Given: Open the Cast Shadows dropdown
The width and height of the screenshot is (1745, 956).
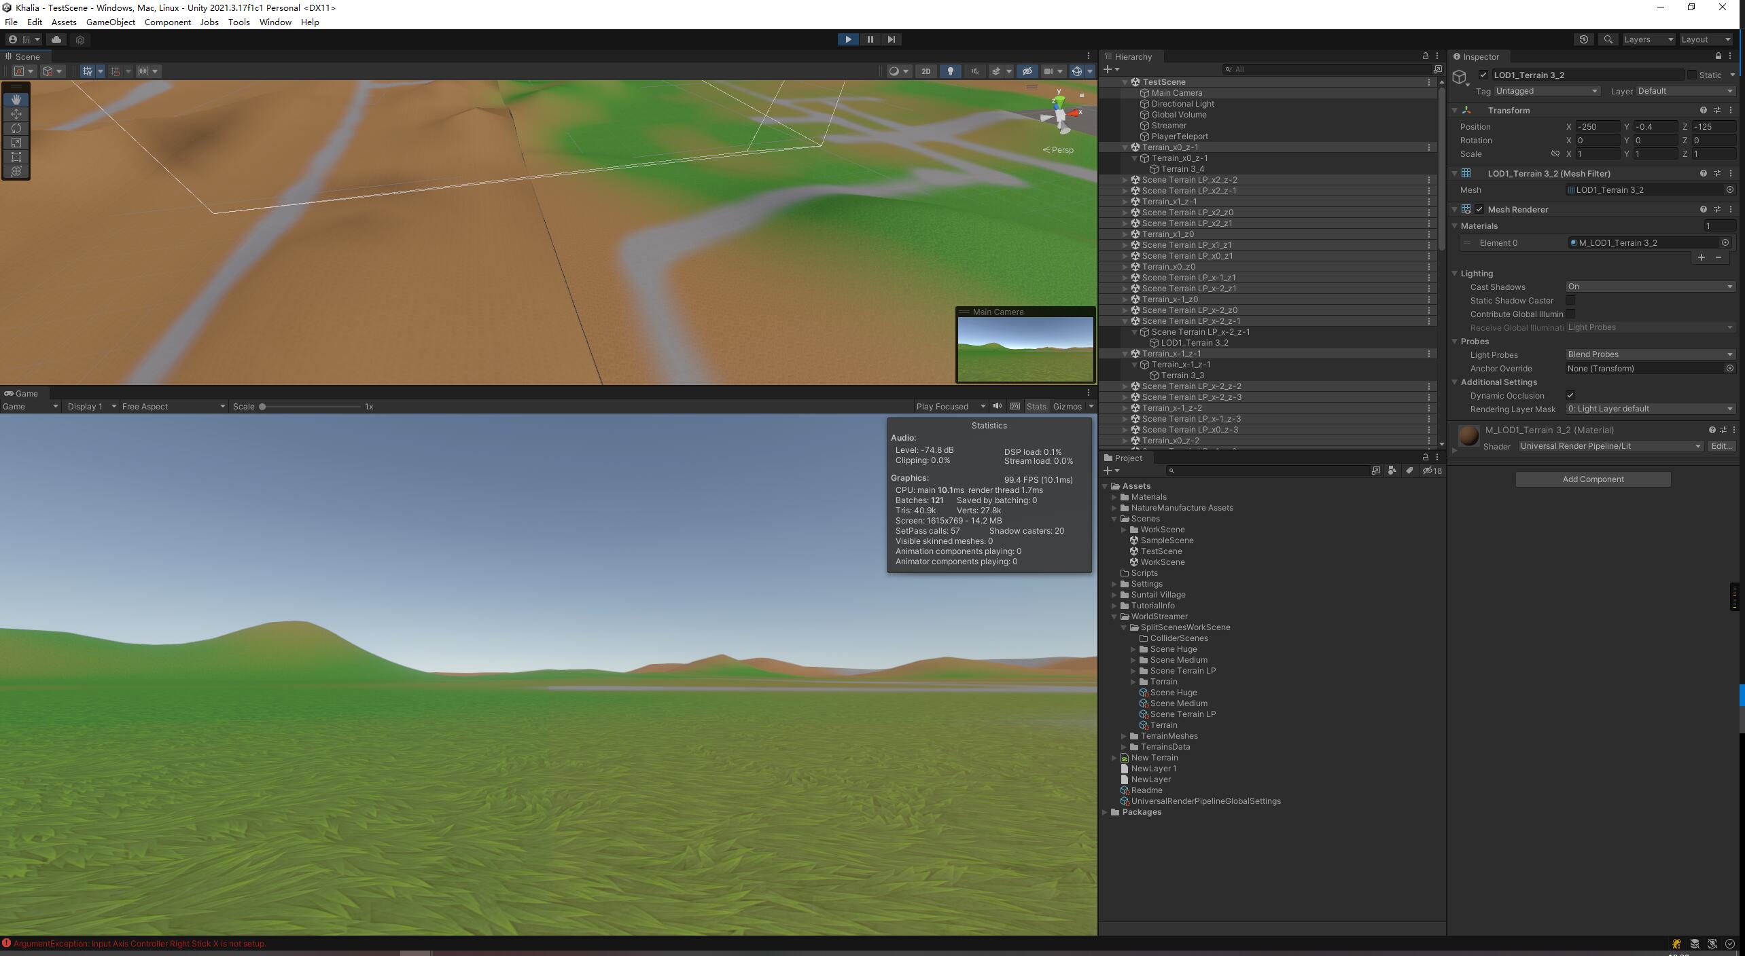Looking at the screenshot, I should (1651, 287).
